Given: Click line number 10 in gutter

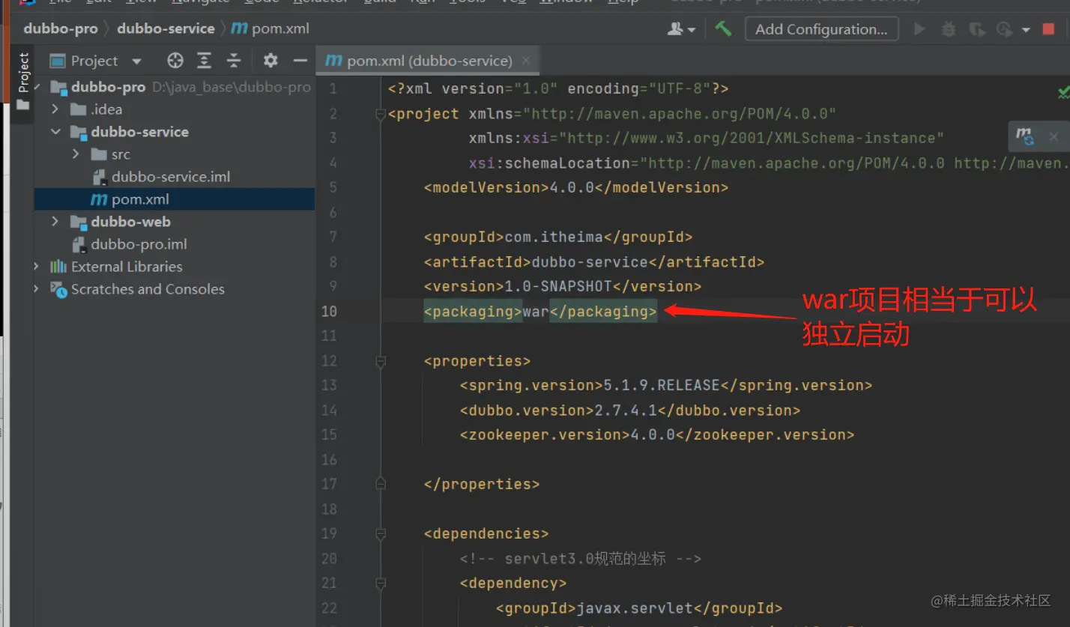Looking at the screenshot, I should coord(329,311).
